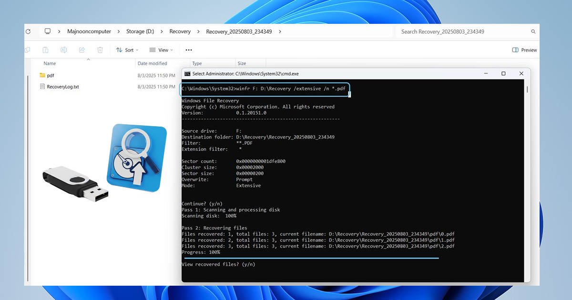
Task: Click the 'Mode: Extensive' line in cmd
Action: pos(221,186)
